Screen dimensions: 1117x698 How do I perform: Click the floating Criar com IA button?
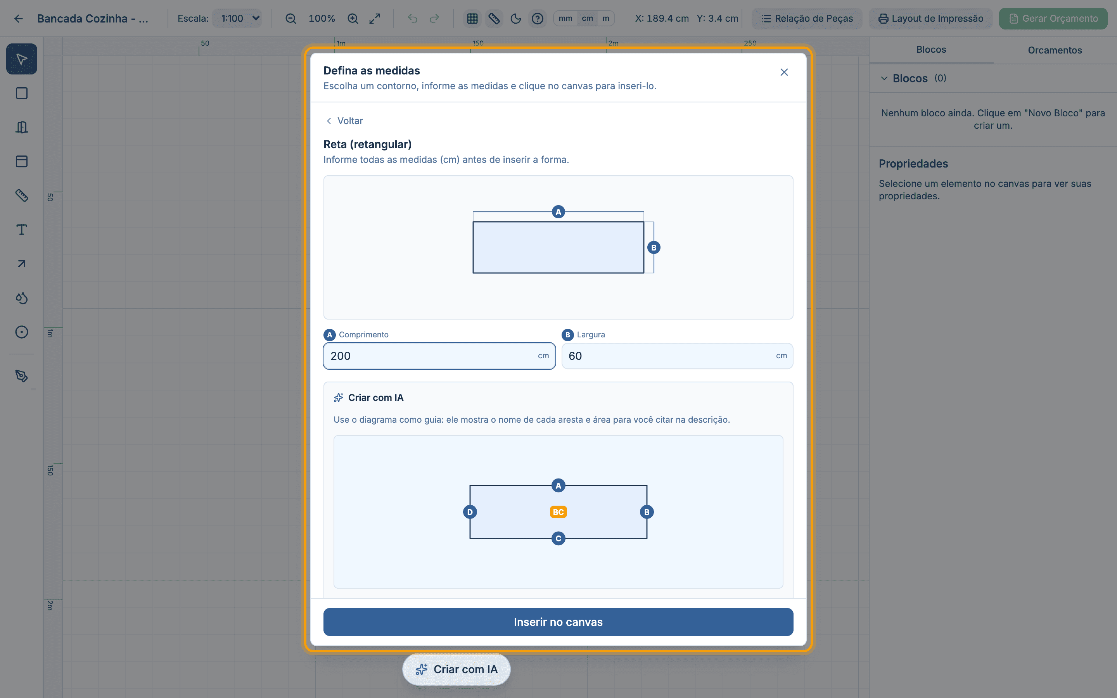[x=456, y=669]
